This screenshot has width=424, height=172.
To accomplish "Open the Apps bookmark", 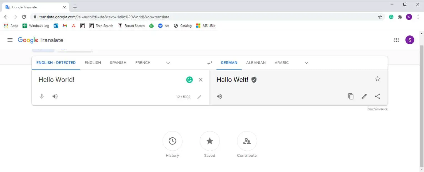I will point(11,26).
